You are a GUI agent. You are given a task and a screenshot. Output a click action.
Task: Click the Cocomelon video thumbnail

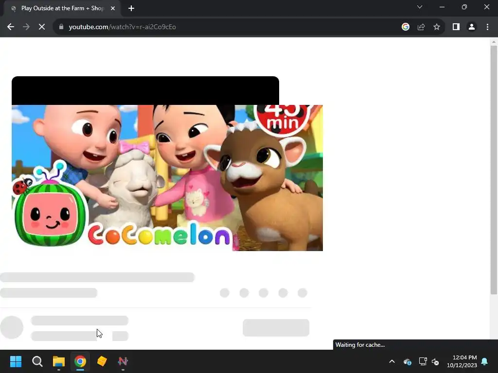(x=167, y=178)
